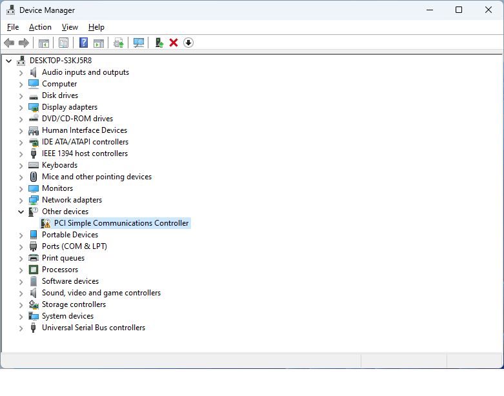Collapse the Other devices category
This screenshot has width=504, height=396.
pyautogui.click(x=21, y=212)
